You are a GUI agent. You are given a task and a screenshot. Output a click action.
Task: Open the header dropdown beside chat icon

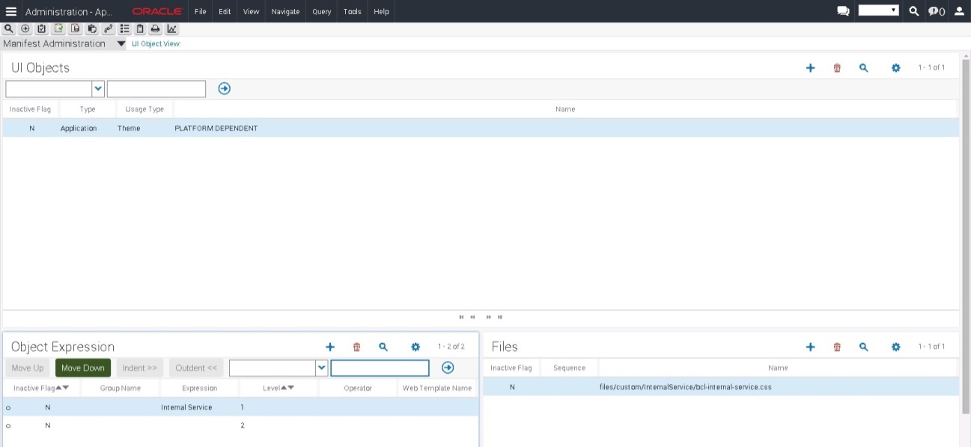click(x=878, y=10)
